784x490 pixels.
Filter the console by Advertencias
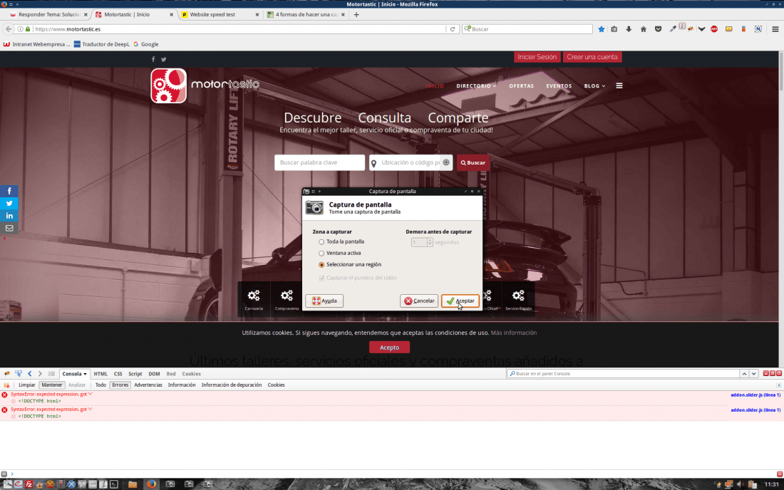(x=148, y=385)
